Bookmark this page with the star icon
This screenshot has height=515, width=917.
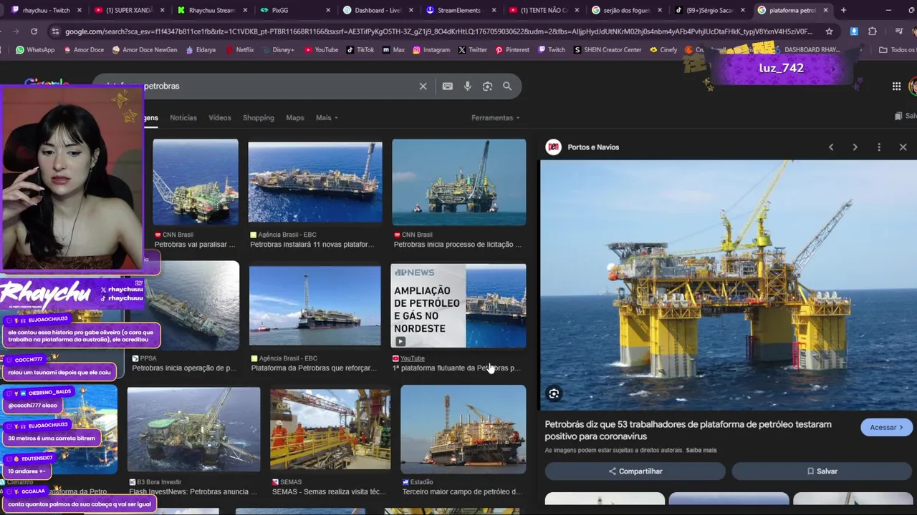point(829,31)
